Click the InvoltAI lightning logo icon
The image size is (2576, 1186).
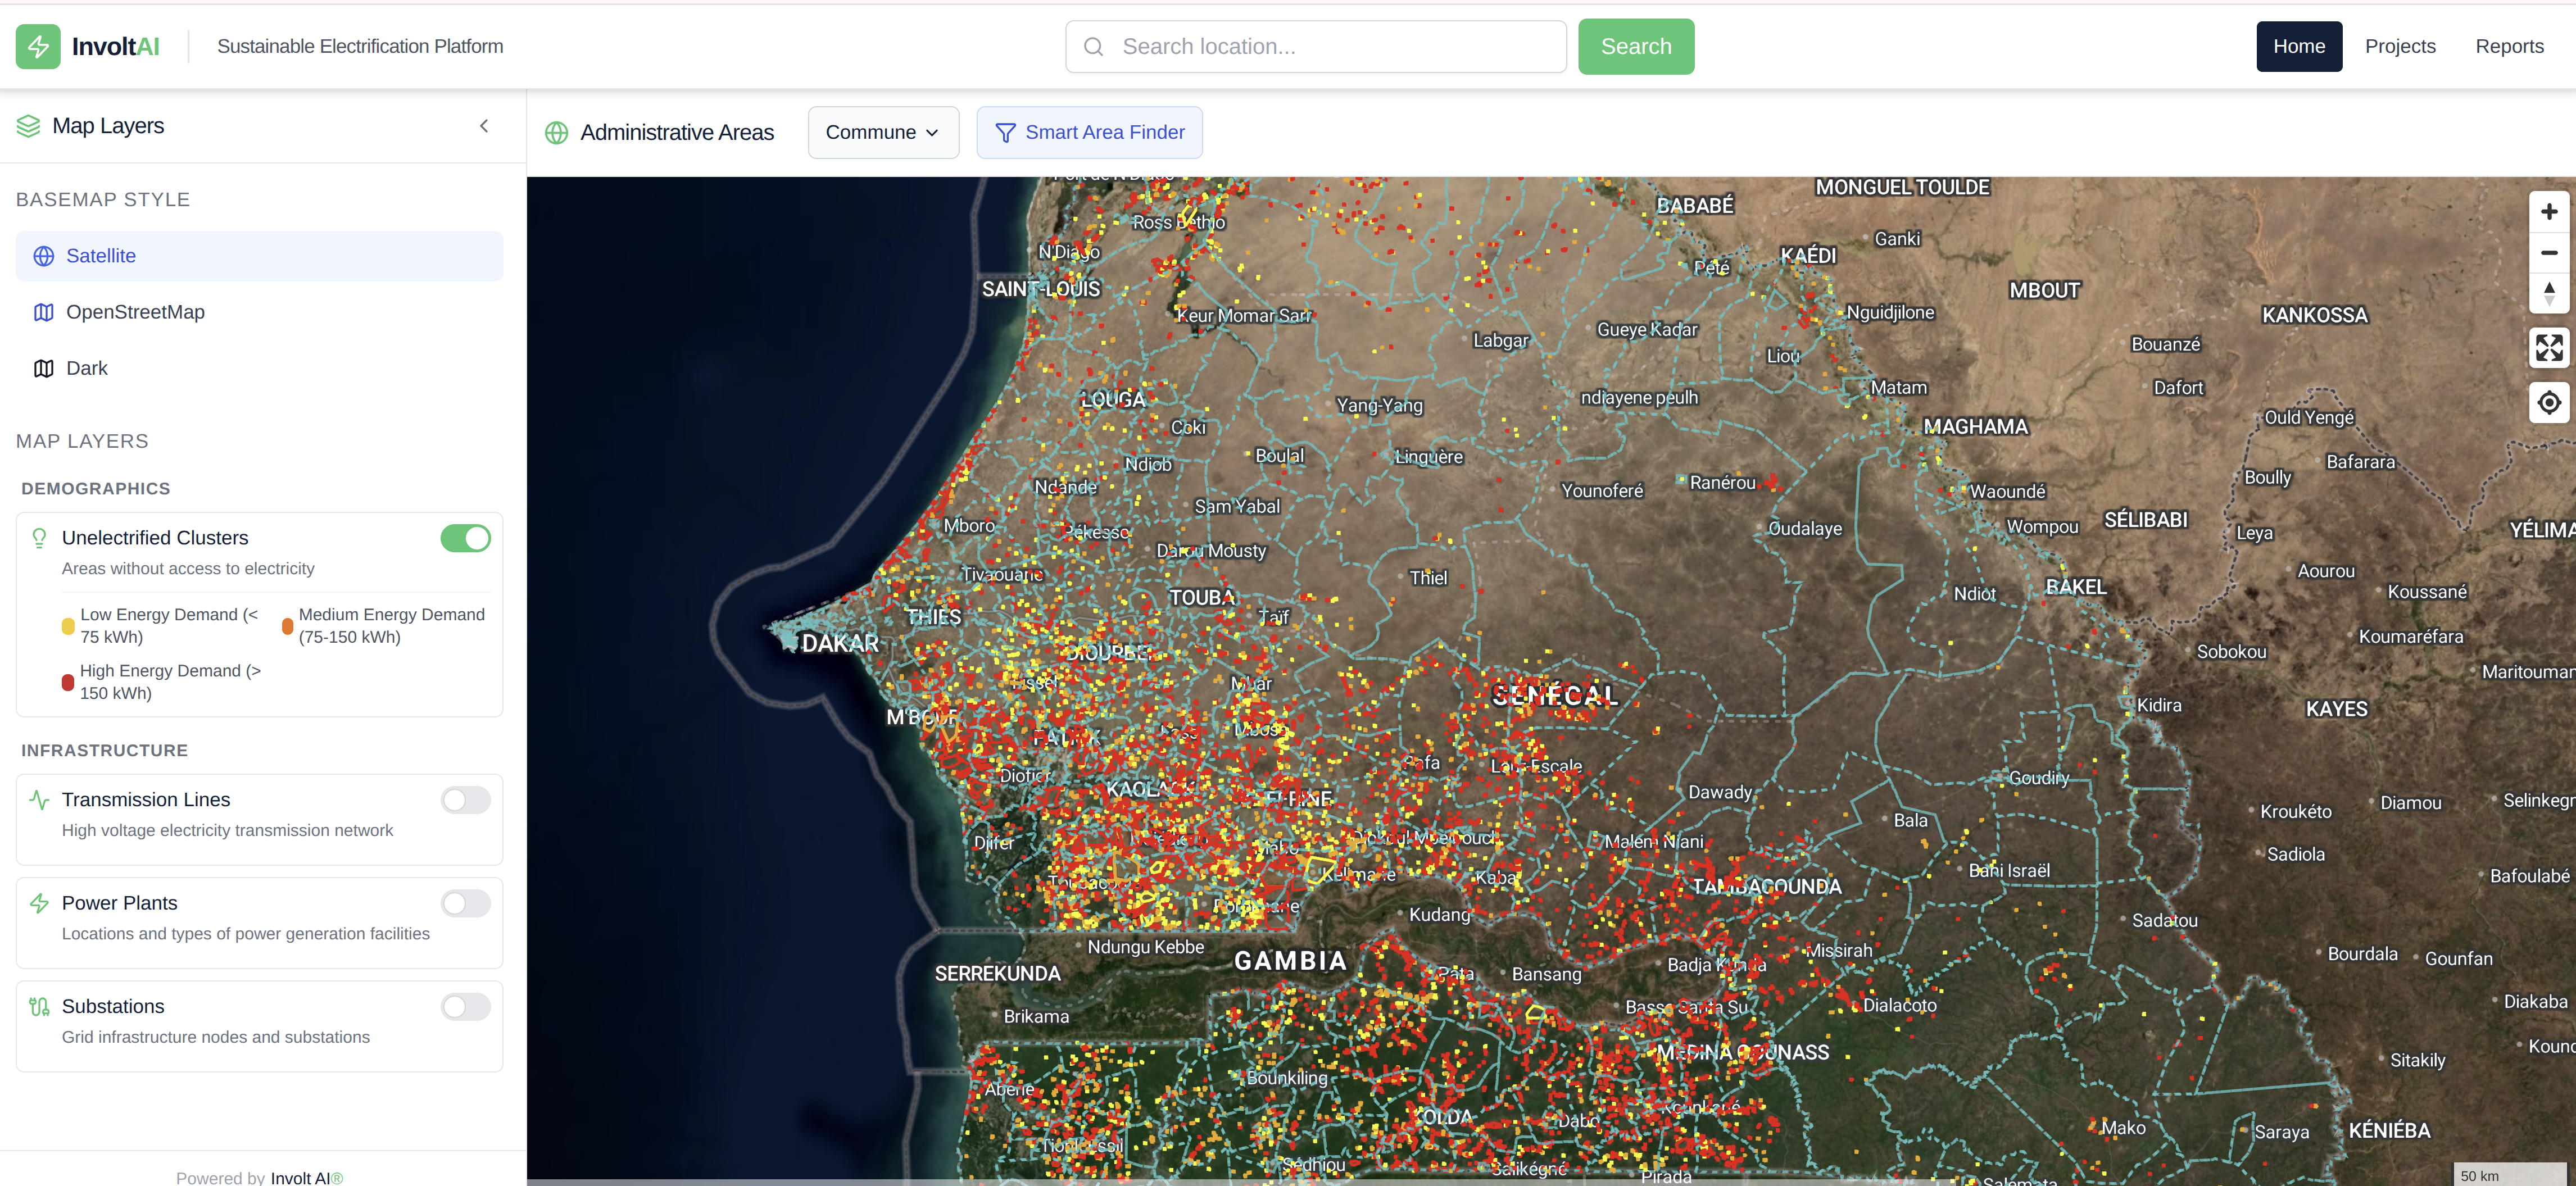(38, 46)
